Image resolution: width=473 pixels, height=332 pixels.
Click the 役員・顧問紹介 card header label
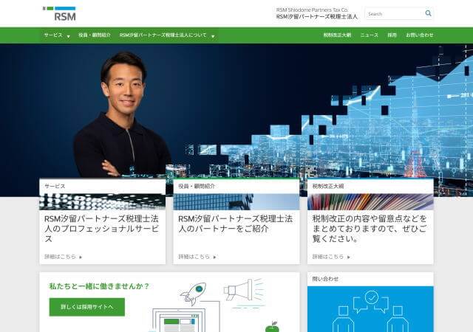(197, 186)
